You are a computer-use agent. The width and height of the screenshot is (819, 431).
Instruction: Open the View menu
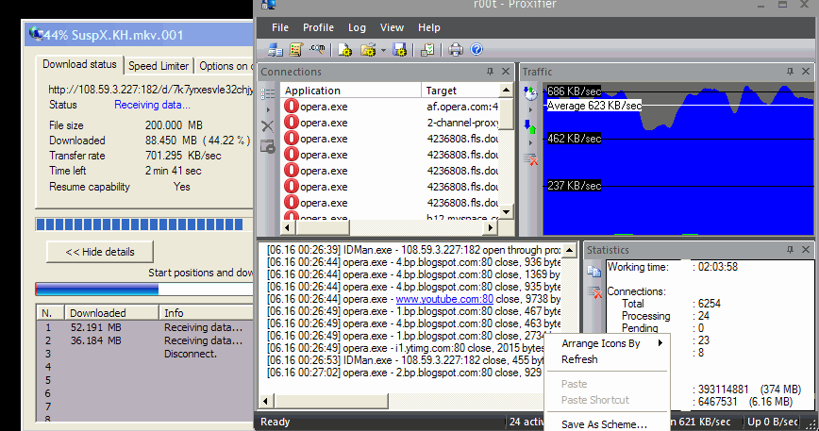(392, 27)
